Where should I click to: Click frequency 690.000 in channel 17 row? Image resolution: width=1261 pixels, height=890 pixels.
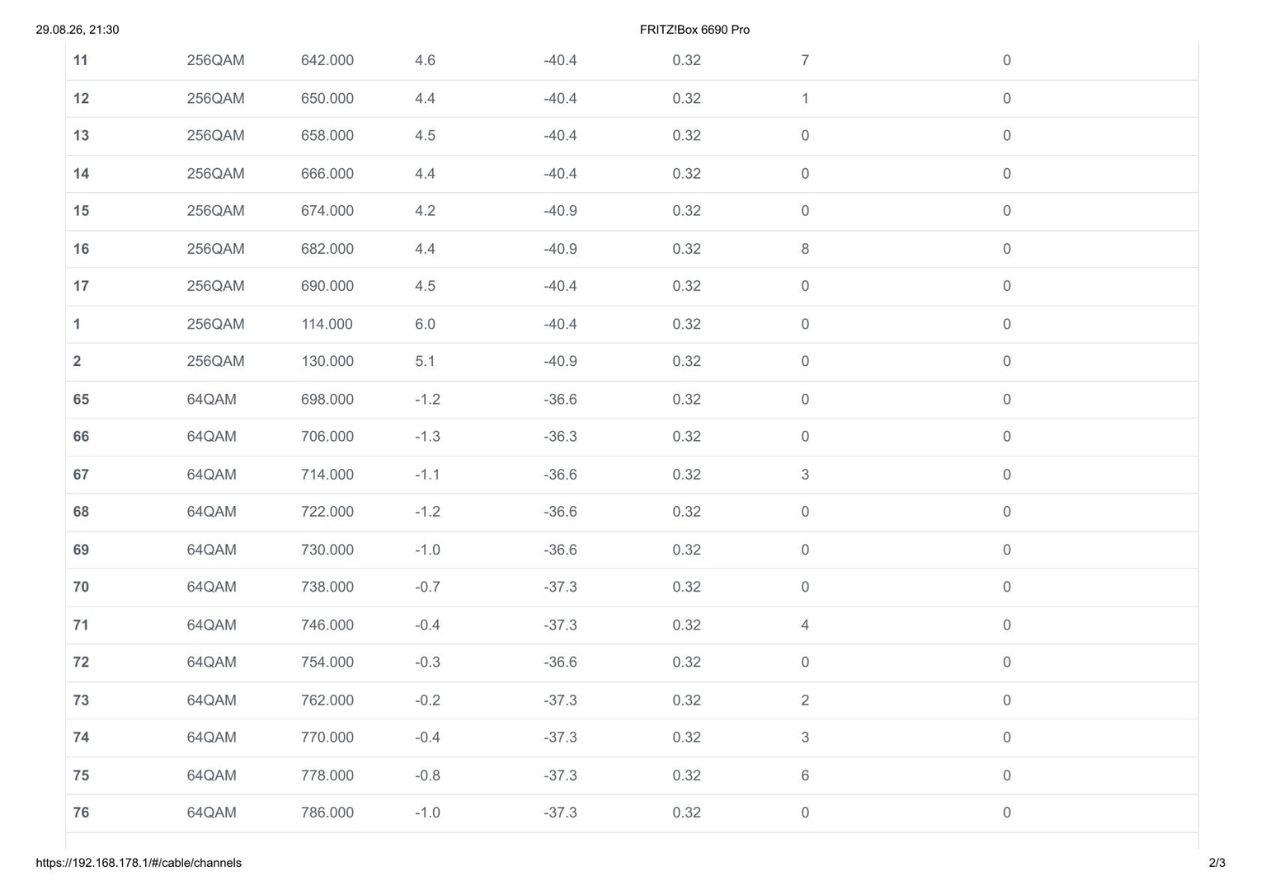[327, 286]
